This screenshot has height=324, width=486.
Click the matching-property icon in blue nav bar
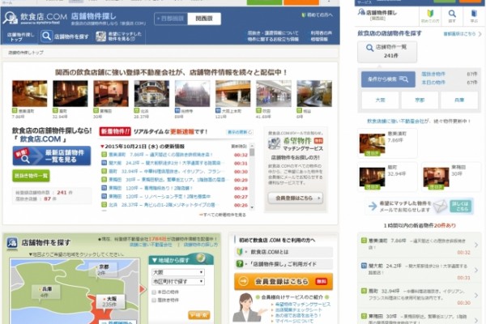[100, 36]
